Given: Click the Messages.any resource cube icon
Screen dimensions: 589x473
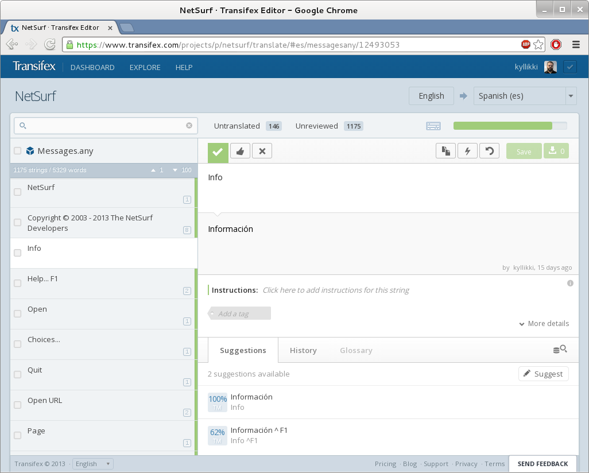Looking at the screenshot, I should click(x=30, y=151).
